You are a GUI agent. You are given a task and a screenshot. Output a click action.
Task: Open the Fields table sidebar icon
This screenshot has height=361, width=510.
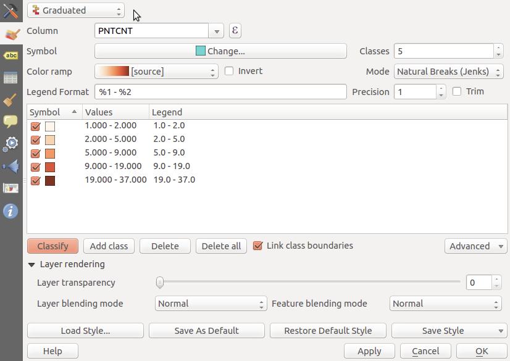(x=10, y=78)
